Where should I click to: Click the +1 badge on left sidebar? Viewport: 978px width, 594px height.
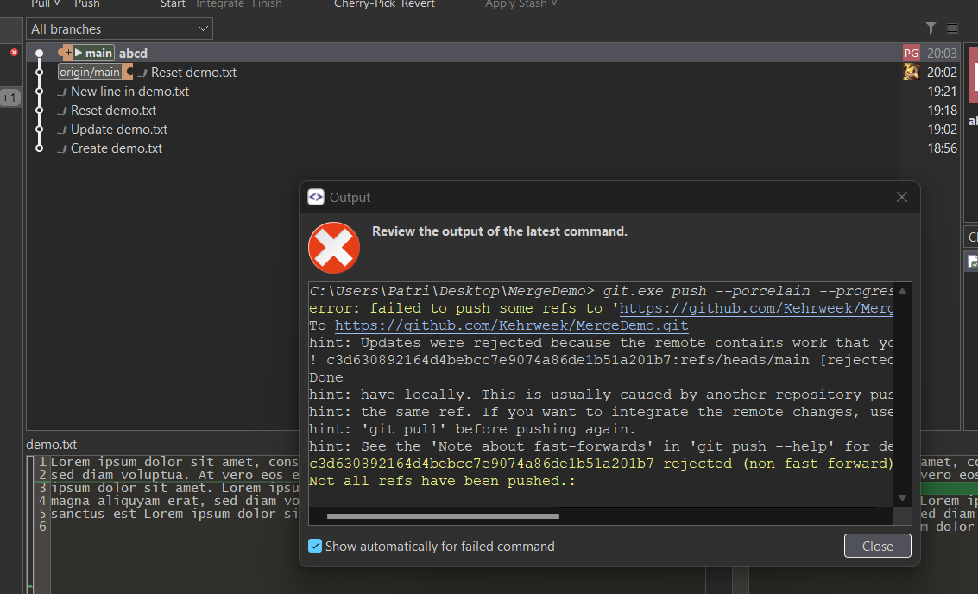[x=9, y=98]
